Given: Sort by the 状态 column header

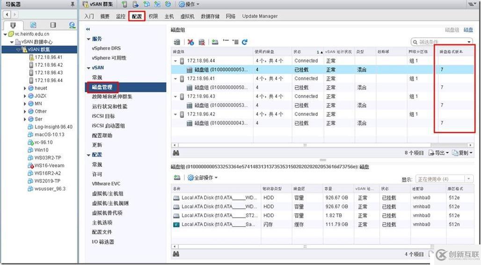Looking at the screenshot, I should (308, 52).
